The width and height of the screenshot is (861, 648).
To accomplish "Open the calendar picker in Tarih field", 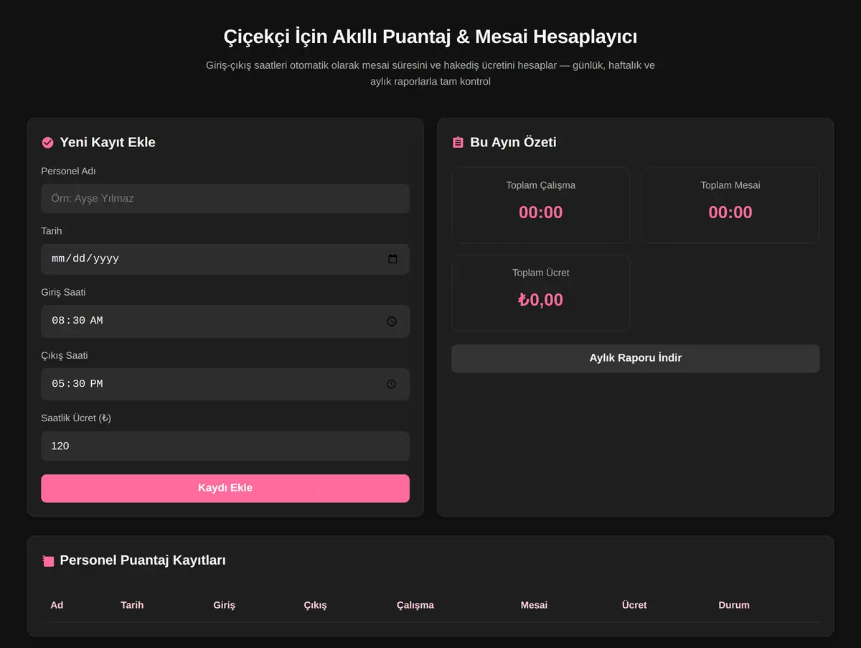I will click(x=392, y=259).
